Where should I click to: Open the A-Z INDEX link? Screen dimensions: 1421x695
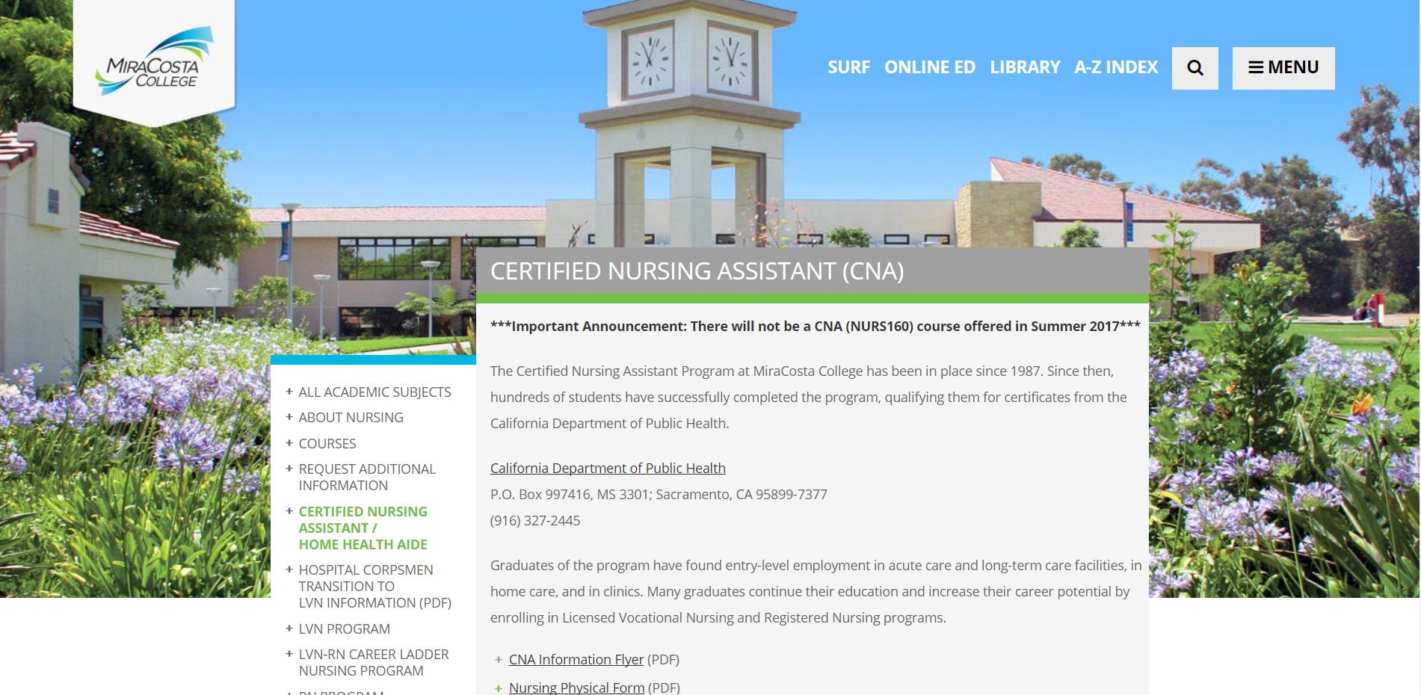(x=1115, y=67)
